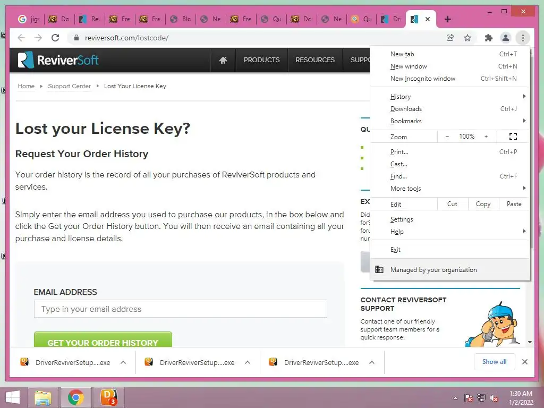Select New Incognito window menu item

click(x=450, y=79)
